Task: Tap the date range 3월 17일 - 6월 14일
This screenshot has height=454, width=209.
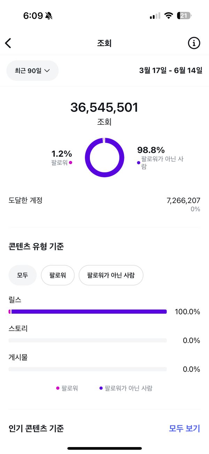Action: 171,70
